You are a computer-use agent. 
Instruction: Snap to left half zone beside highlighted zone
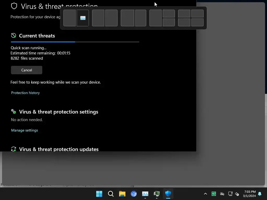coord(69,18)
